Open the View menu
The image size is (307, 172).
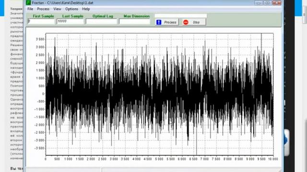57,9
